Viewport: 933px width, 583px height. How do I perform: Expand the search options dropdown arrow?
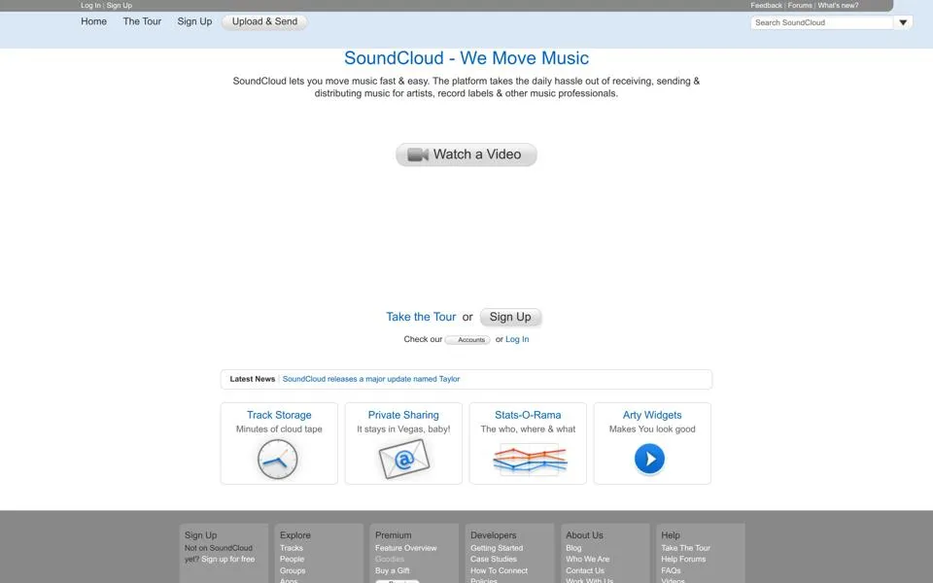coord(903,22)
